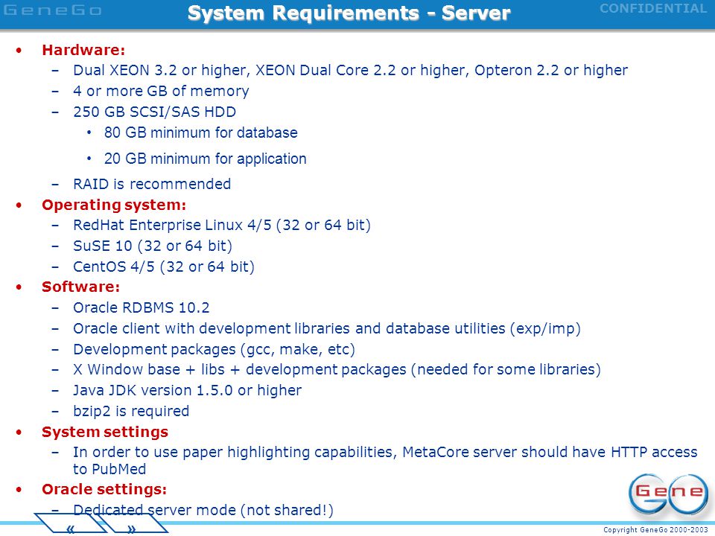Select 'Oracle RDBMS 10.2' line

click(142, 307)
